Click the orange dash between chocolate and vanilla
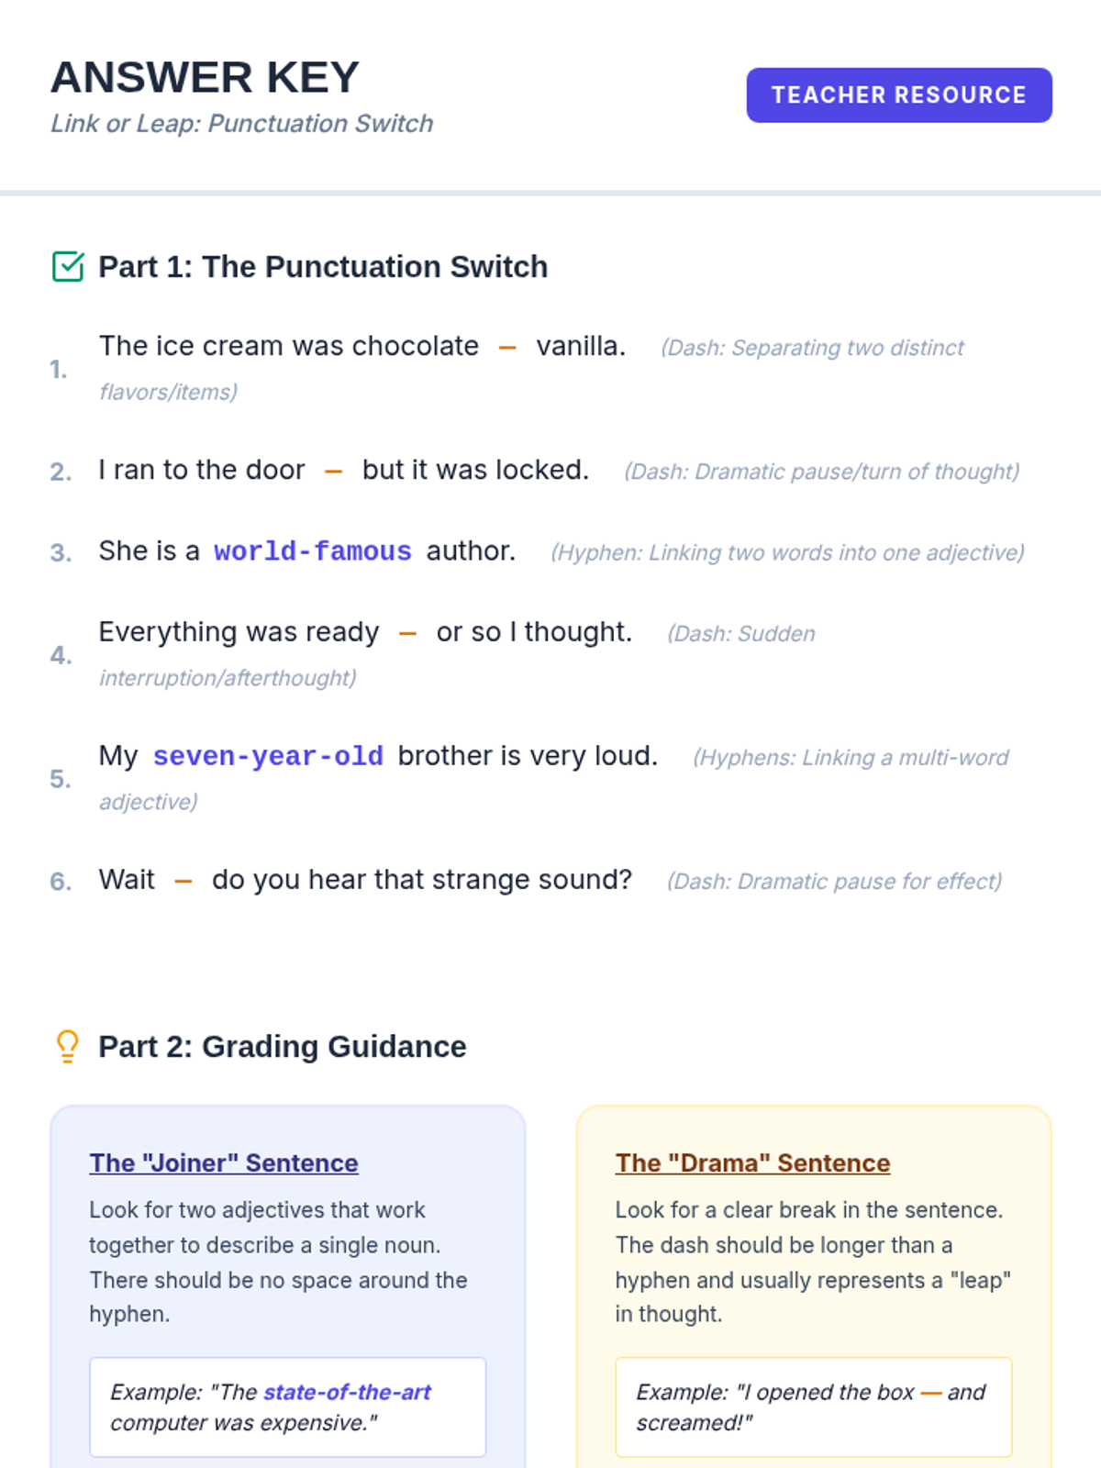Viewport: 1101px width, 1468px height. pyautogui.click(x=507, y=348)
